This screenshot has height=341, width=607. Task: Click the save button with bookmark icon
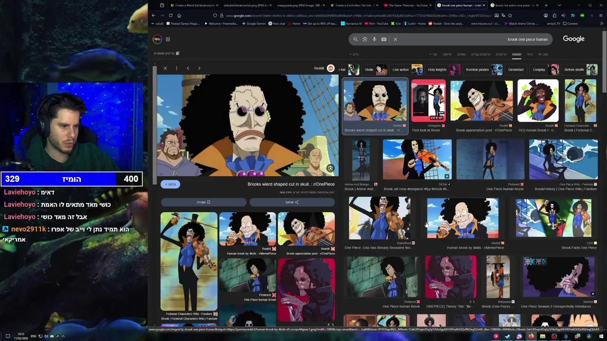pyautogui.click(x=203, y=202)
